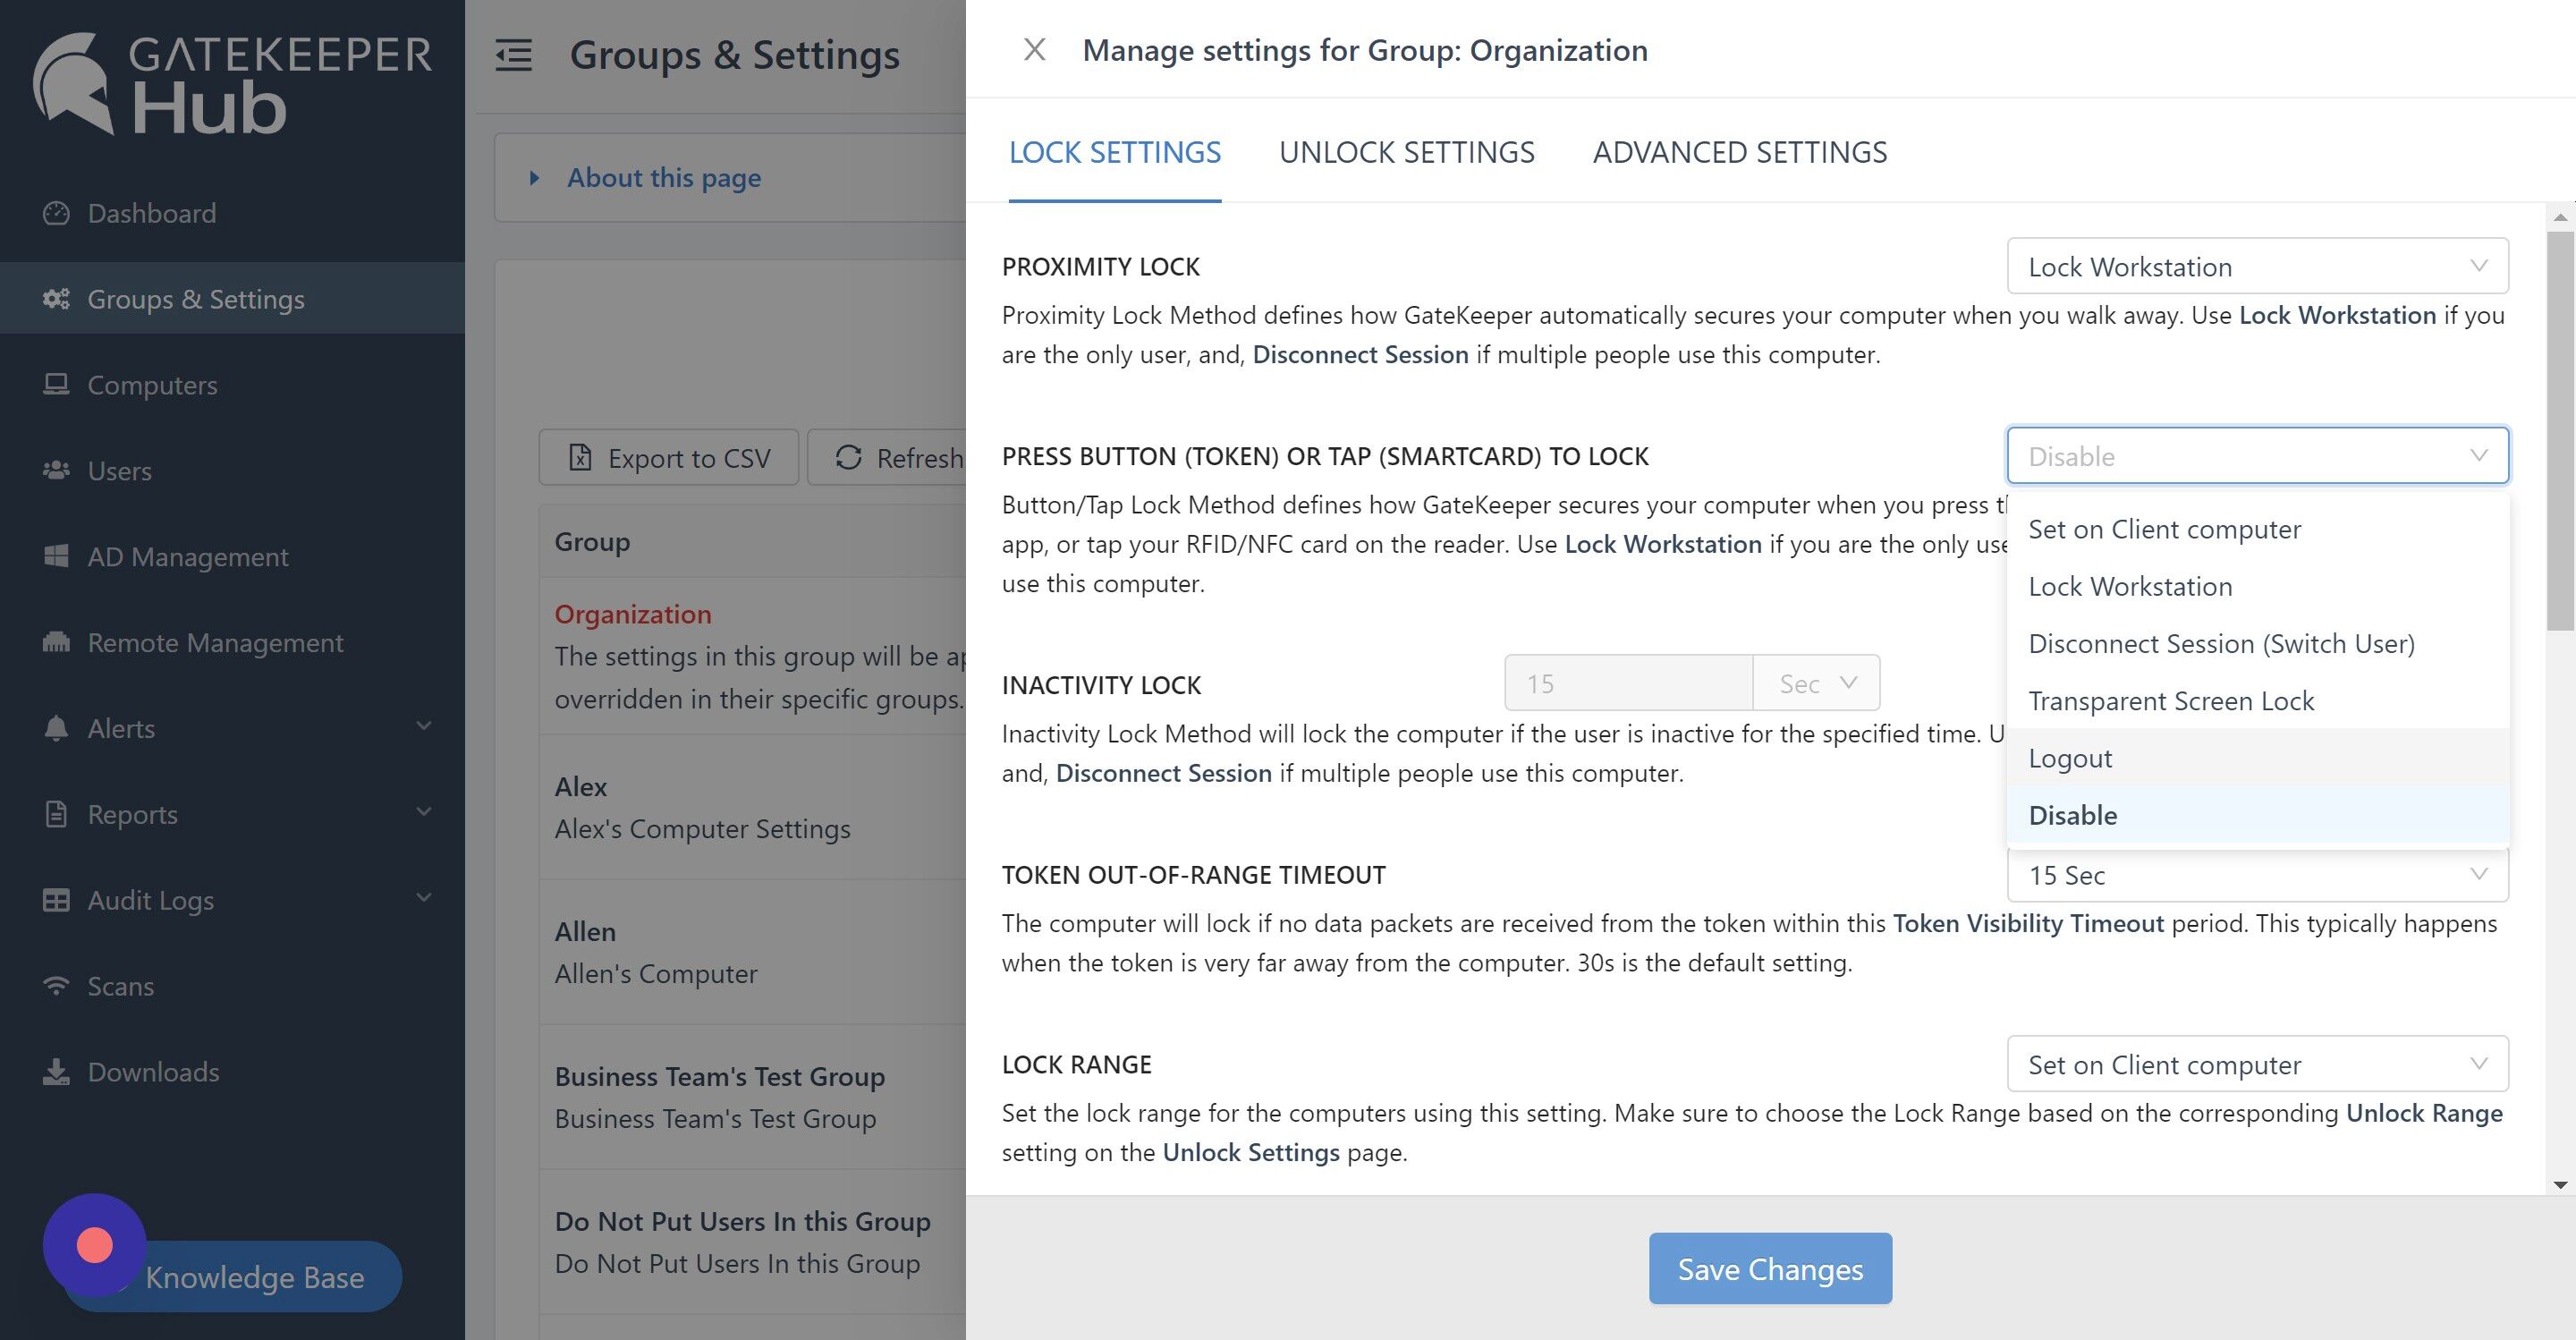Click the Scans wifi icon

pyautogui.click(x=56, y=986)
